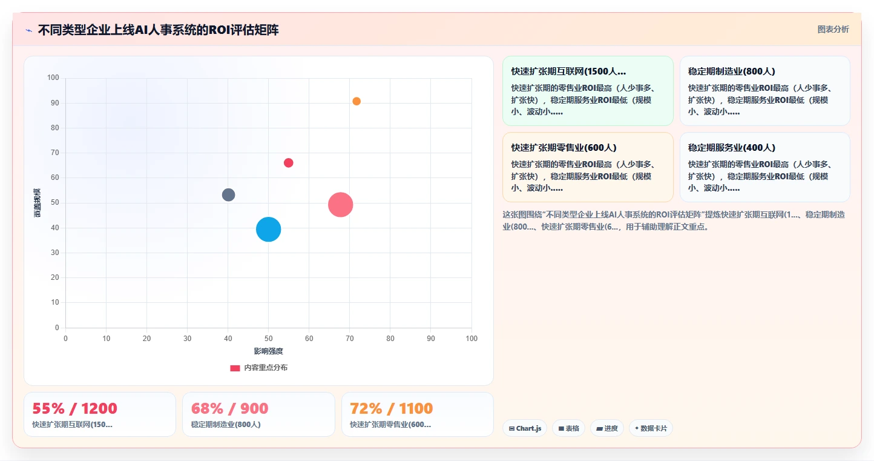Click the orange bubble at top of chart

click(x=356, y=101)
